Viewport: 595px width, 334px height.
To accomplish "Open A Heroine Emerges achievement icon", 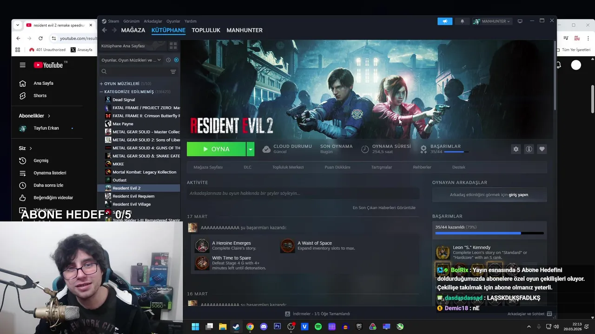I will [x=202, y=245].
